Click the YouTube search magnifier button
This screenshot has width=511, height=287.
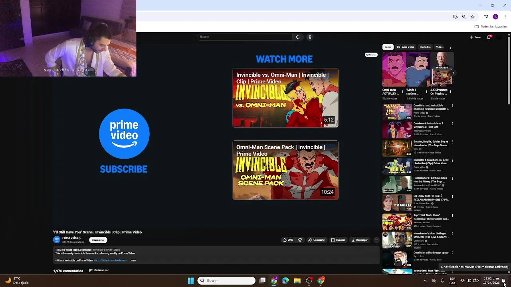click(297, 37)
